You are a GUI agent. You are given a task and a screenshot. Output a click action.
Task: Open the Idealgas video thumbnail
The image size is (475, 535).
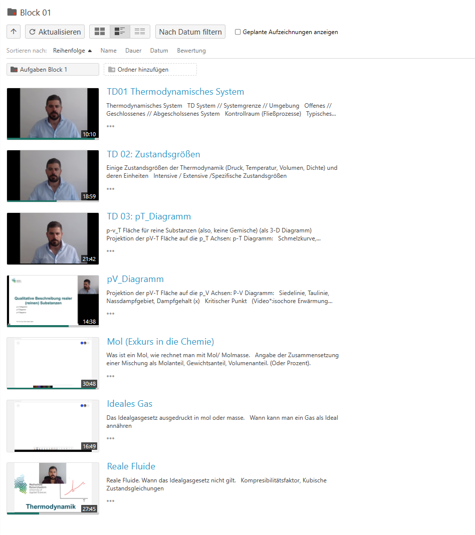pyautogui.click(x=53, y=426)
